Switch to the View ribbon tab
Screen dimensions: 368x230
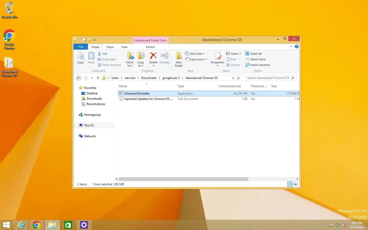tap(124, 47)
